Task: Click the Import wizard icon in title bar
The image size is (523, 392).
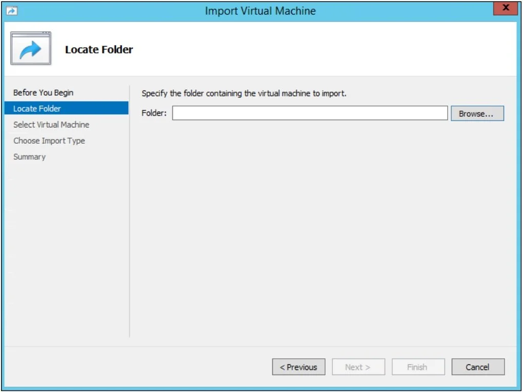Action: point(12,11)
